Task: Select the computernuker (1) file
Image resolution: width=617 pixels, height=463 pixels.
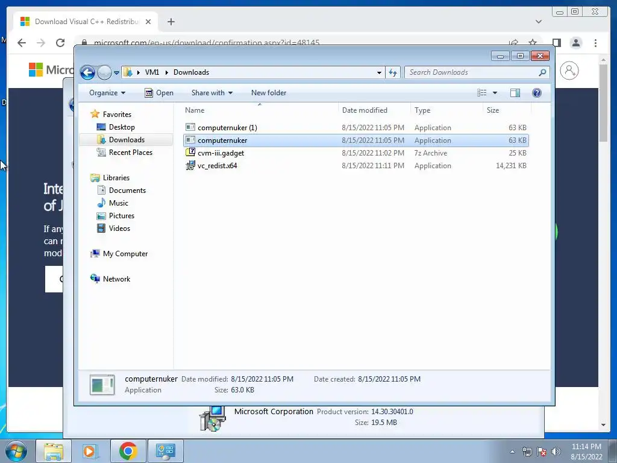Action: (355, 128)
